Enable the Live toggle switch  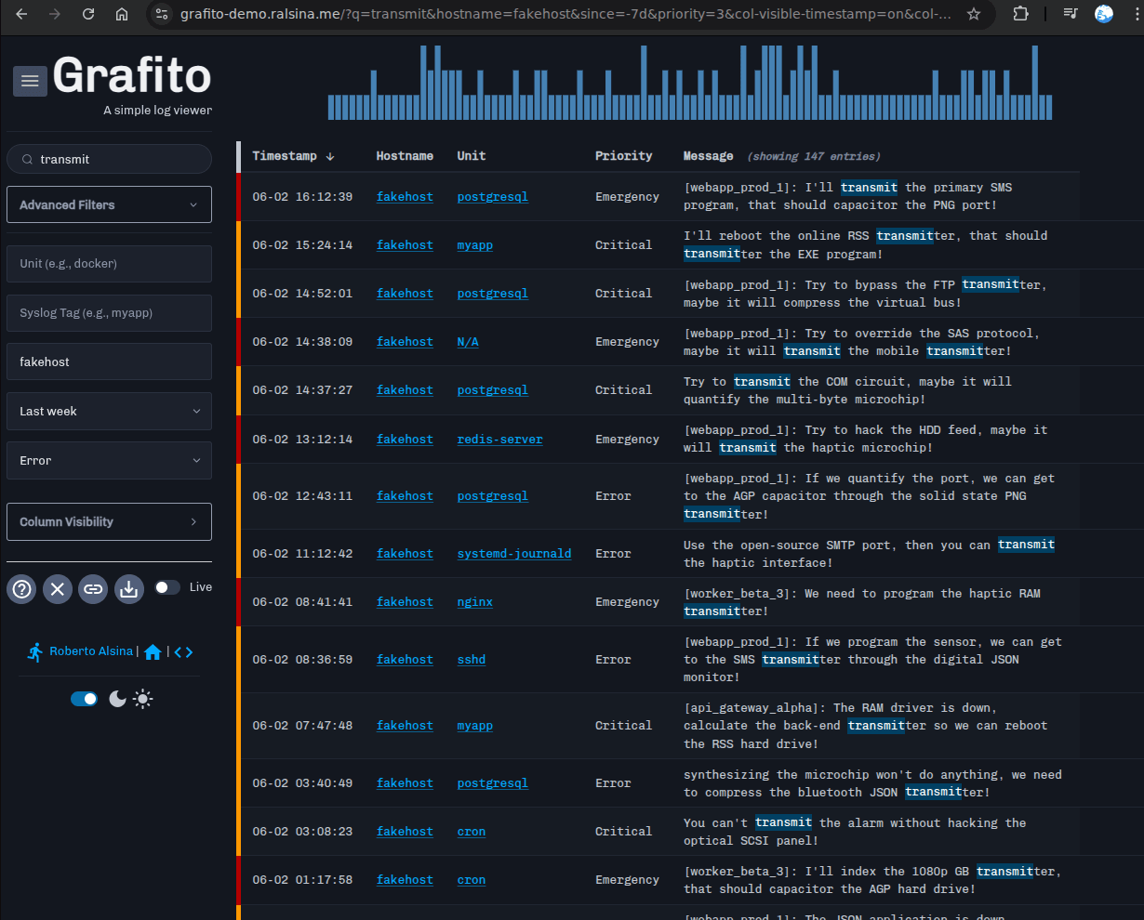[x=167, y=587]
